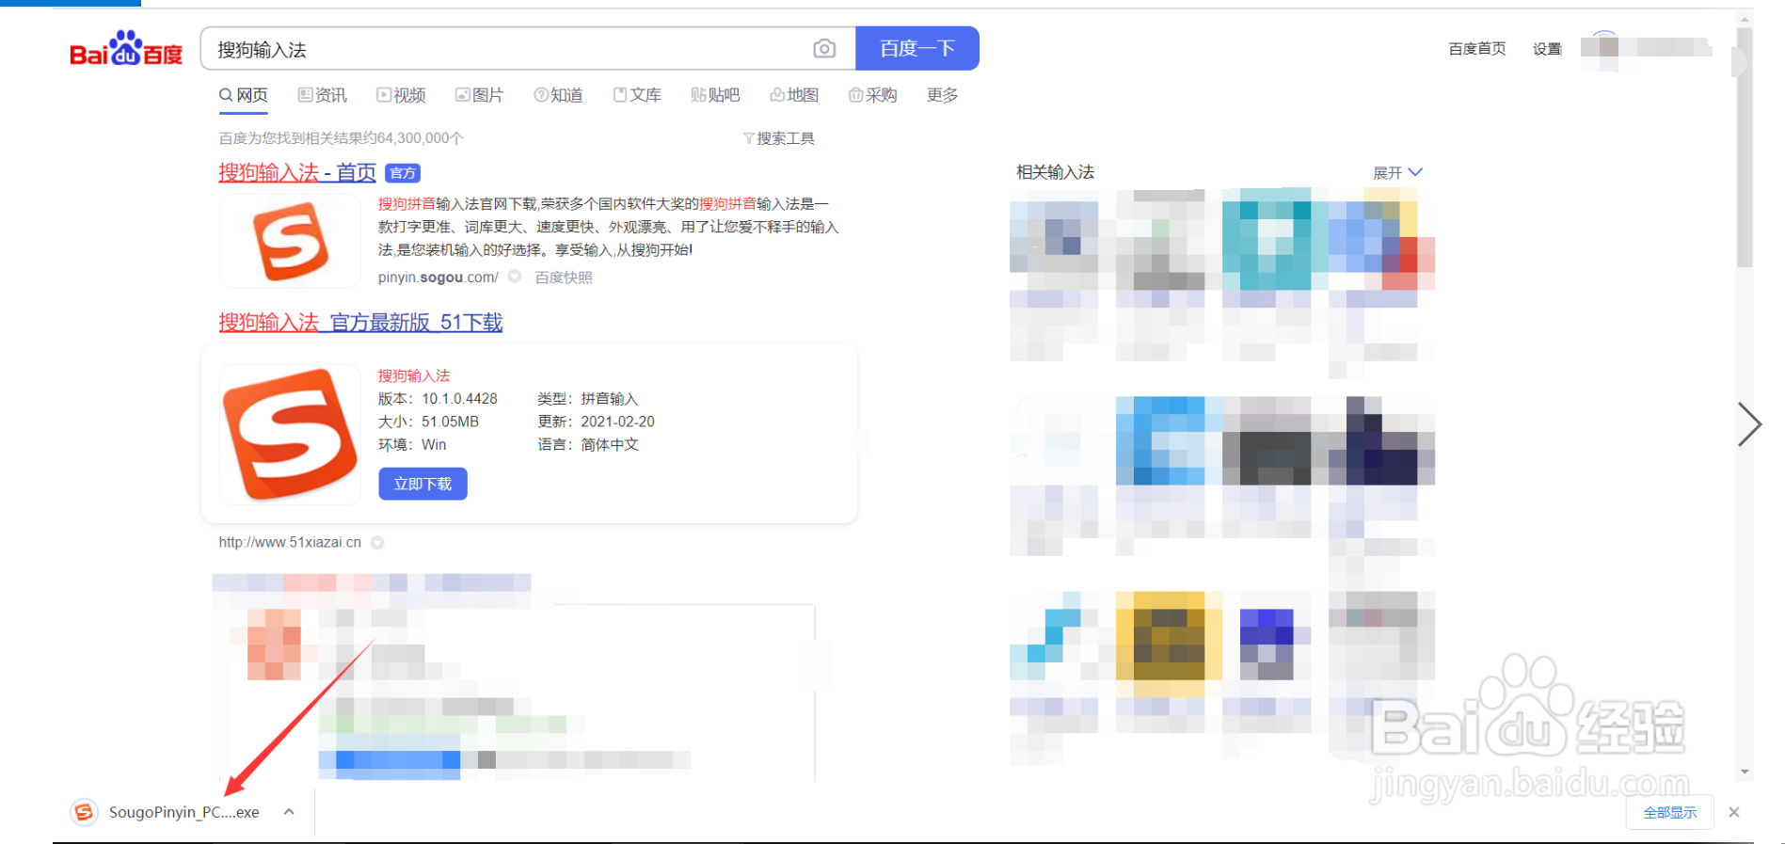Open the 知道 tab
Image resolution: width=1785 pixels, height=844 pixels.
pos(559,95)
